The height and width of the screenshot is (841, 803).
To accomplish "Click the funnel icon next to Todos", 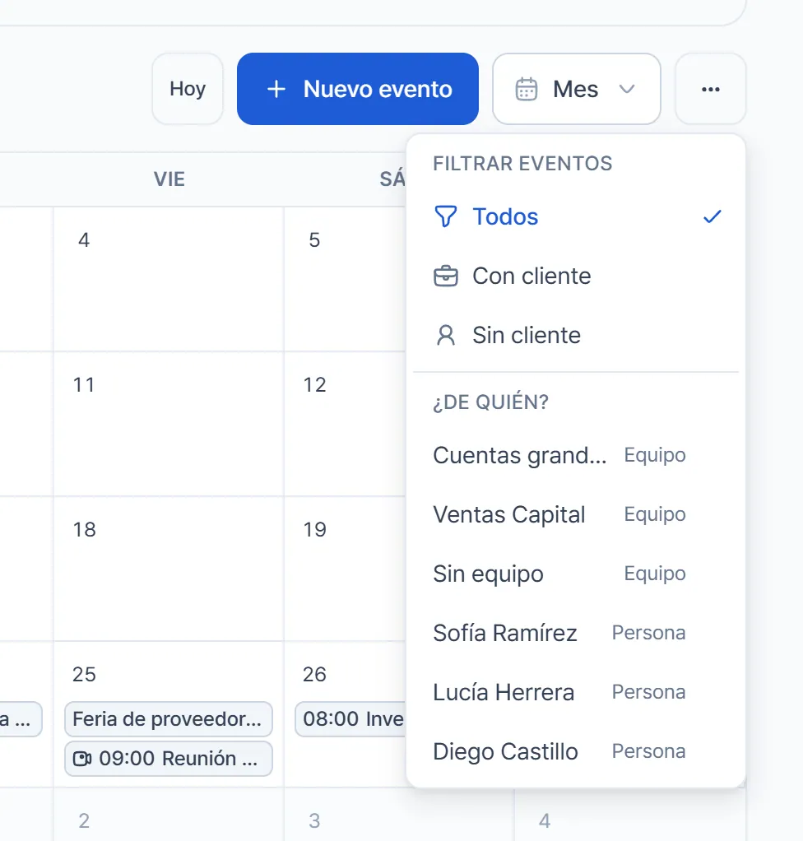I will 445,216.
